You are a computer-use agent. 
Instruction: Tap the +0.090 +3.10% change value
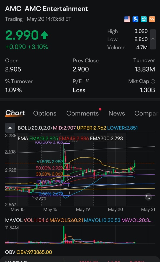pos(27,47)
